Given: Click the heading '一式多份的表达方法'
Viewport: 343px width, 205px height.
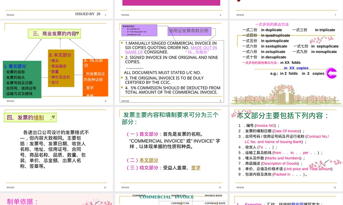Looking at the screenshot, I should tap(272, 24).
